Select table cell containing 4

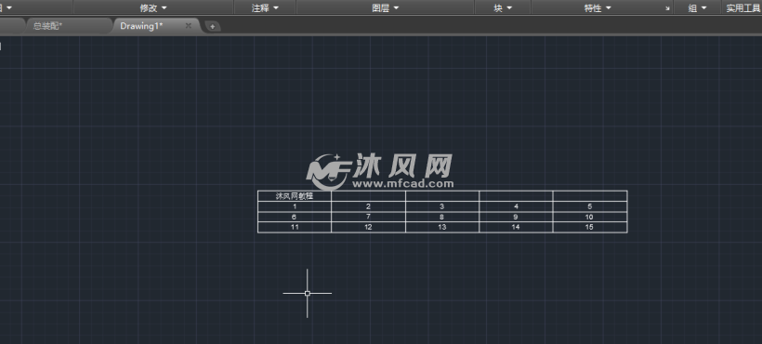516,206
